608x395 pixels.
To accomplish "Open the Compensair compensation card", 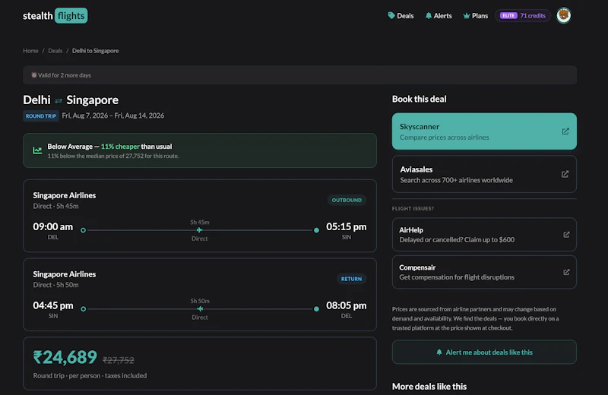I will click(x=484, y=272).
